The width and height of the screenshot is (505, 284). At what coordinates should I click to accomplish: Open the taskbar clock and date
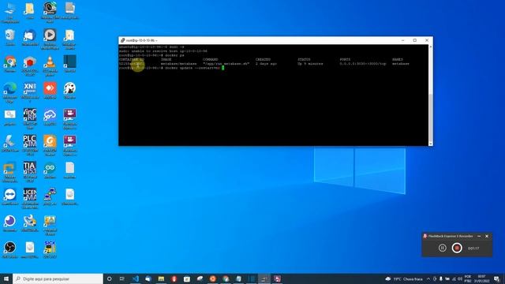(x=481, y=278)
